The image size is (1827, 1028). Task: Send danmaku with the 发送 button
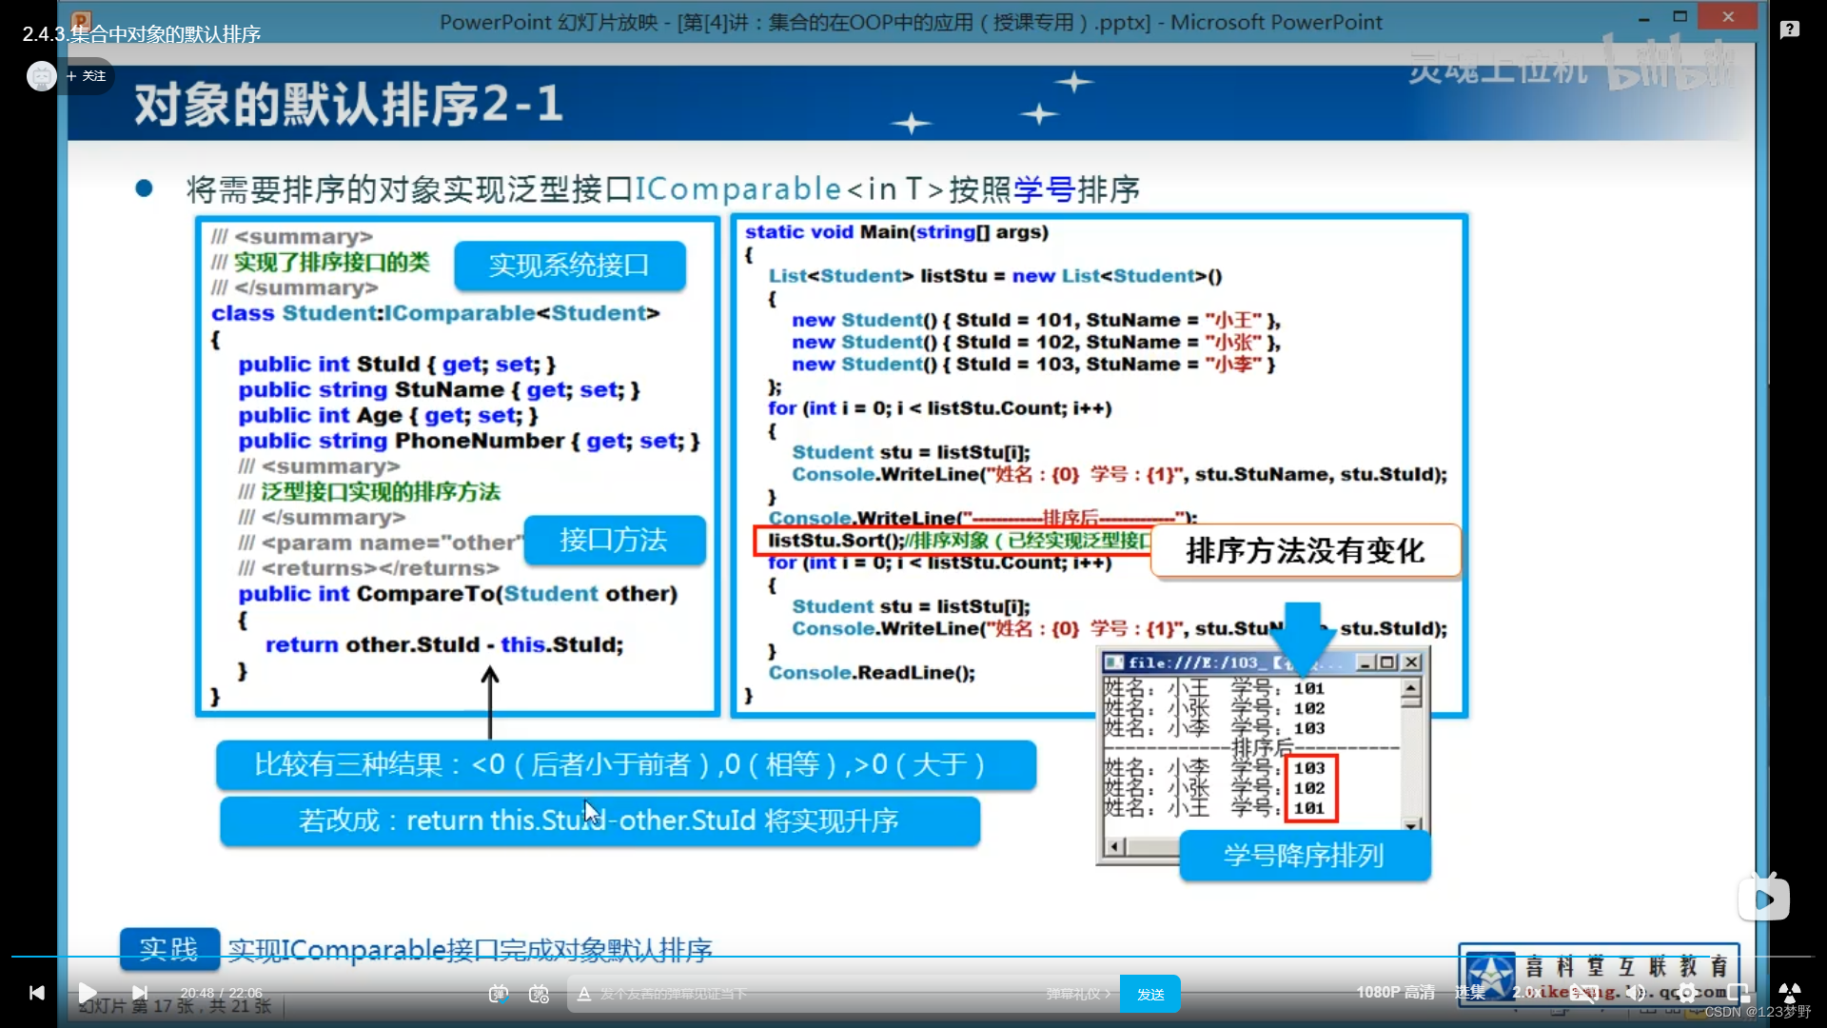[1150, 994]
